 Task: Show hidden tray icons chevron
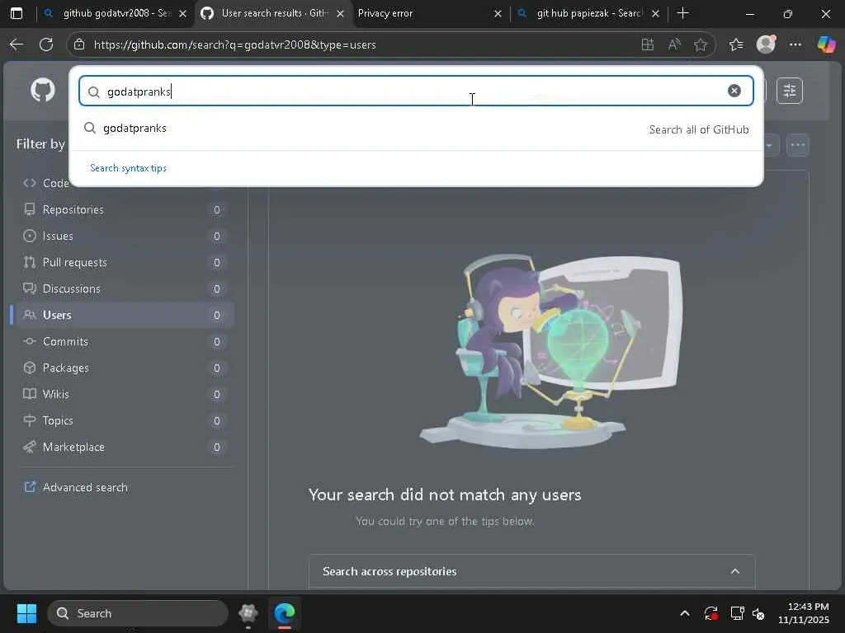[685, 613]
